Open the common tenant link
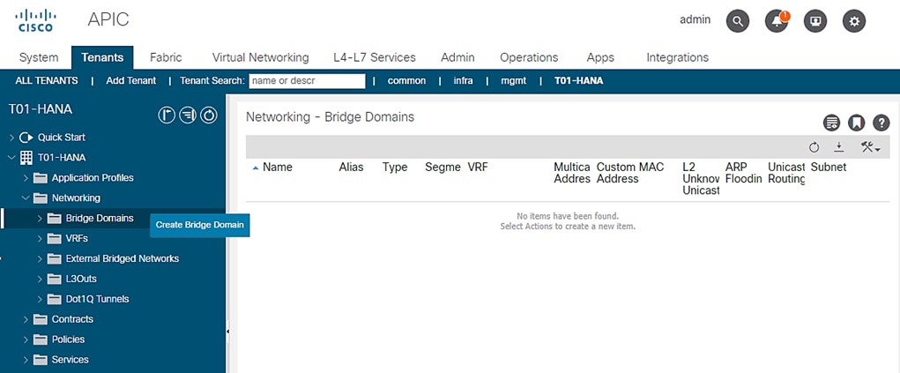The height and width of the screenshot is (373, 900). tap(406, 81)
